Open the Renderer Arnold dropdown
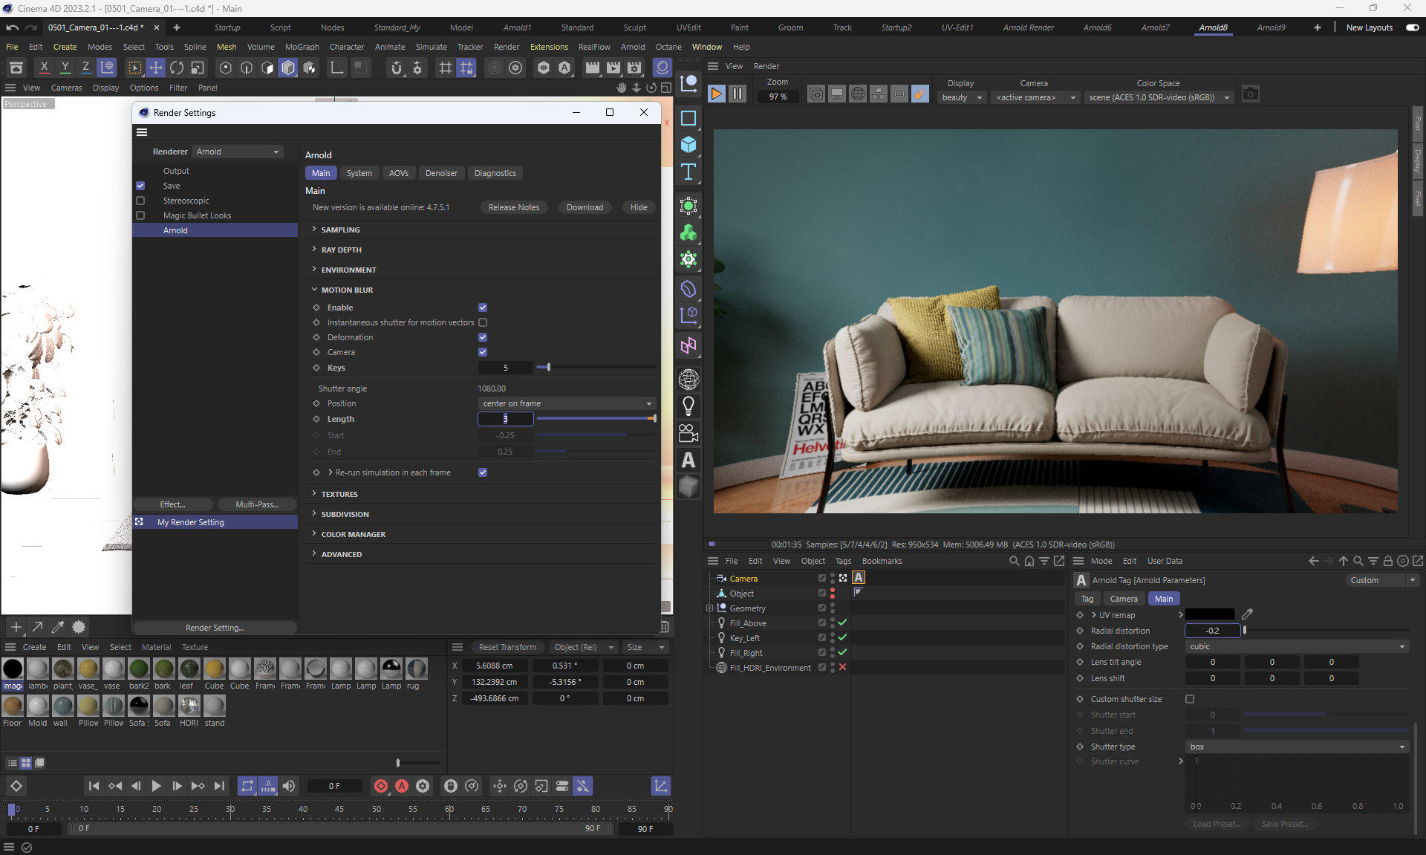Viewport: 1426px width, 855px height. point(238,152)
